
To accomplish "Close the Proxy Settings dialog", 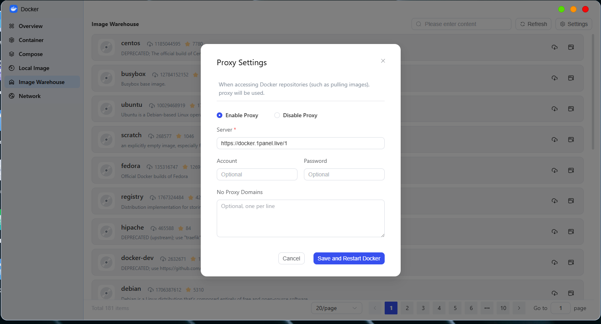I will (x=383, y=61).
